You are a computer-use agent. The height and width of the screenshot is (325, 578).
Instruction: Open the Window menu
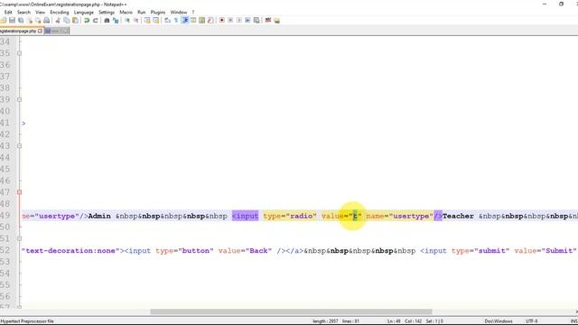179,12
